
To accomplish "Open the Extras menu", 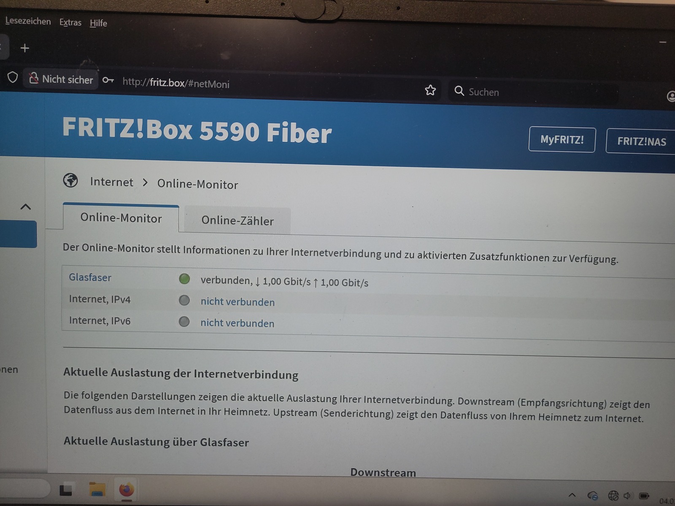I will [x=70, y=22].
